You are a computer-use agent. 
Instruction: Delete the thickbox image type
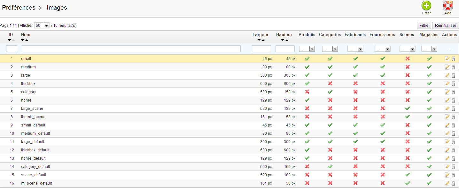[453, 84]
